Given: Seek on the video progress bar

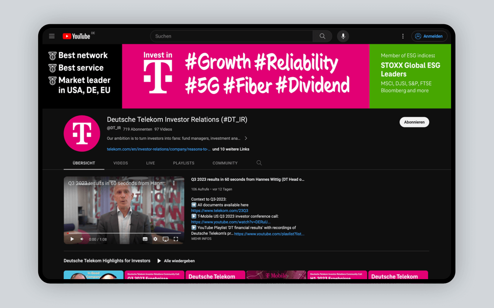Looking at the screenshot, I should [x=124, y=233].
